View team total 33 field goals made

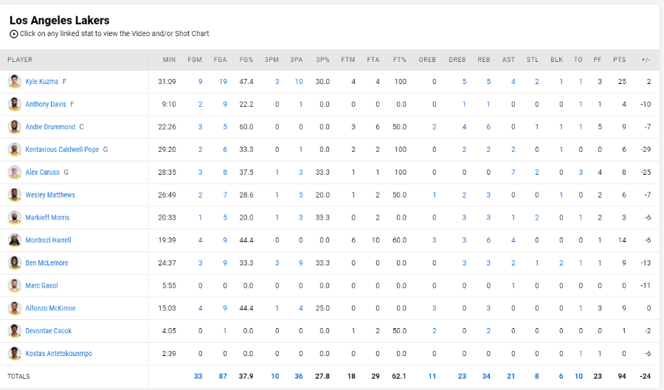[198, 376]
